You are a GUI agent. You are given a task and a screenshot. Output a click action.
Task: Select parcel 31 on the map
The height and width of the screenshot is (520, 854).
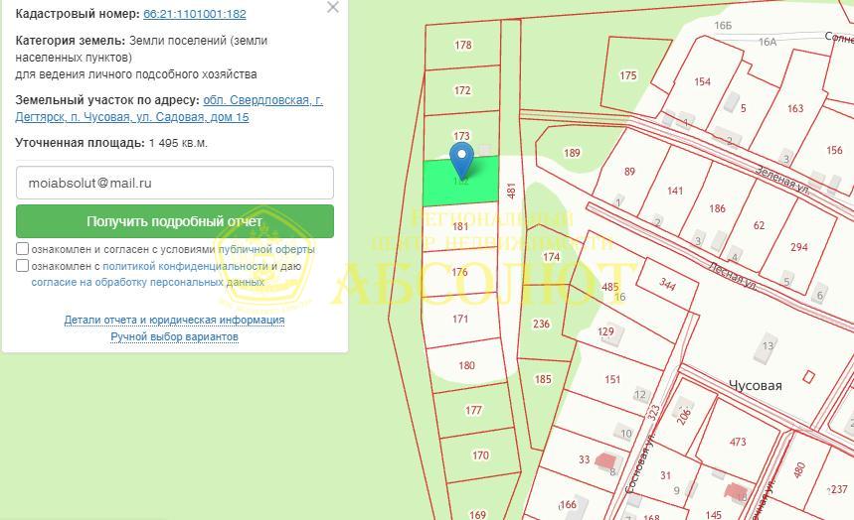pyautogui.click(x=665, y=475)
